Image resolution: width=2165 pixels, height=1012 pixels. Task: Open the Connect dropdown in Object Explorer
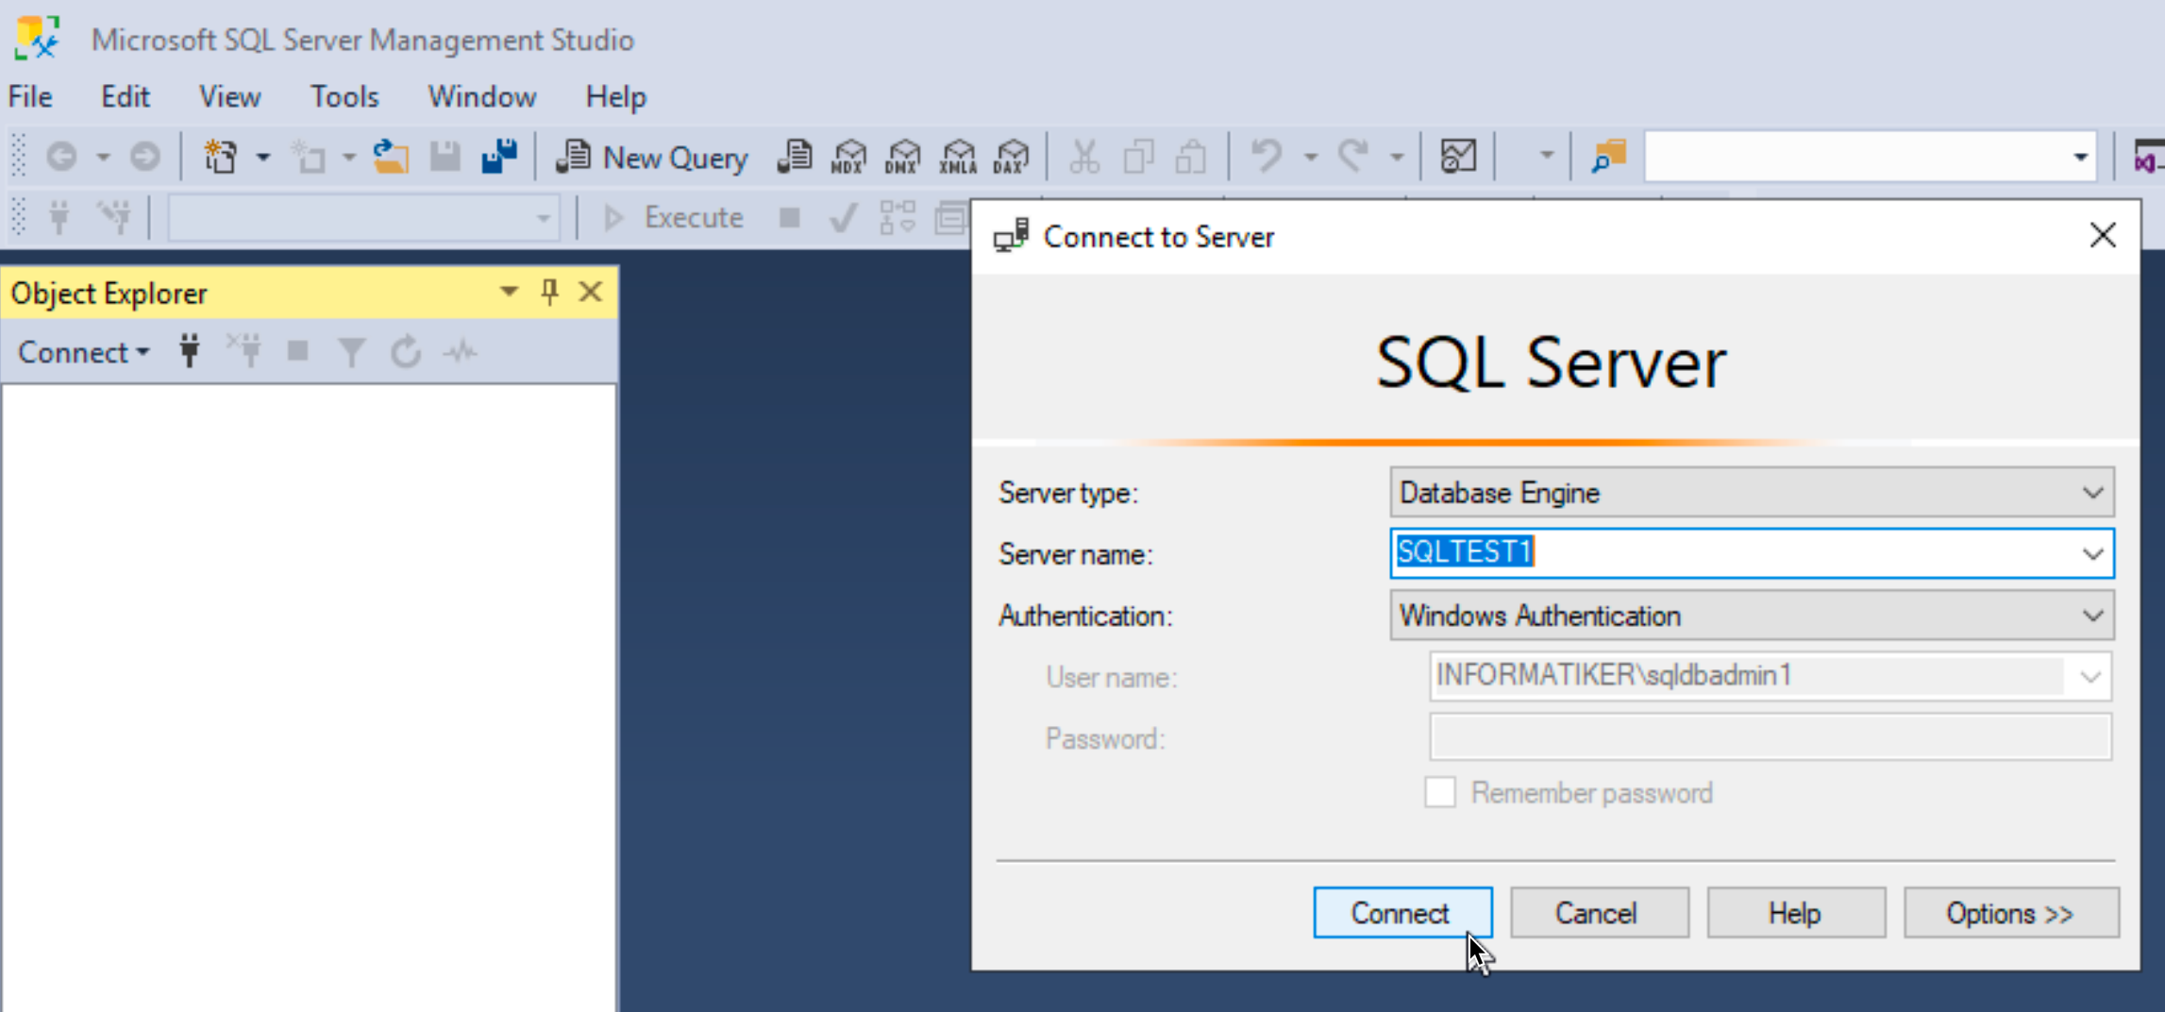click(x=83, y=352)
